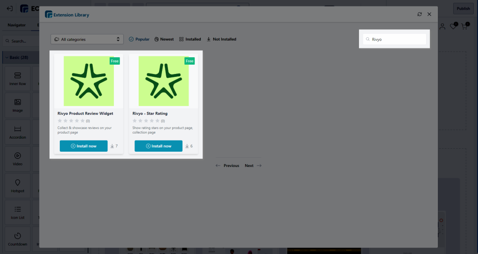Open the wishlist heart icon
This screenshot has height=254, width=478.
tap(453, 27)
